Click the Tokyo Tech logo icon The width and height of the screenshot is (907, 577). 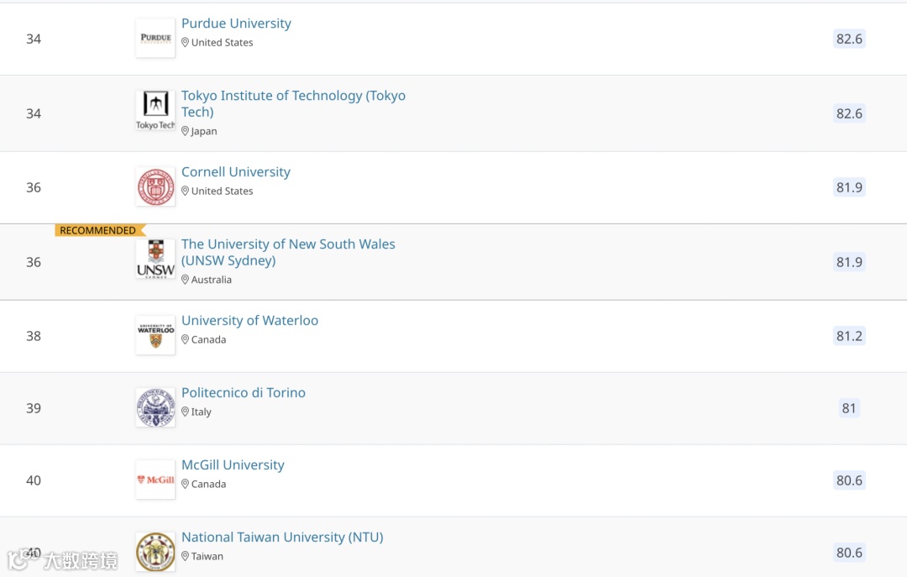click(x=155, y=112)
